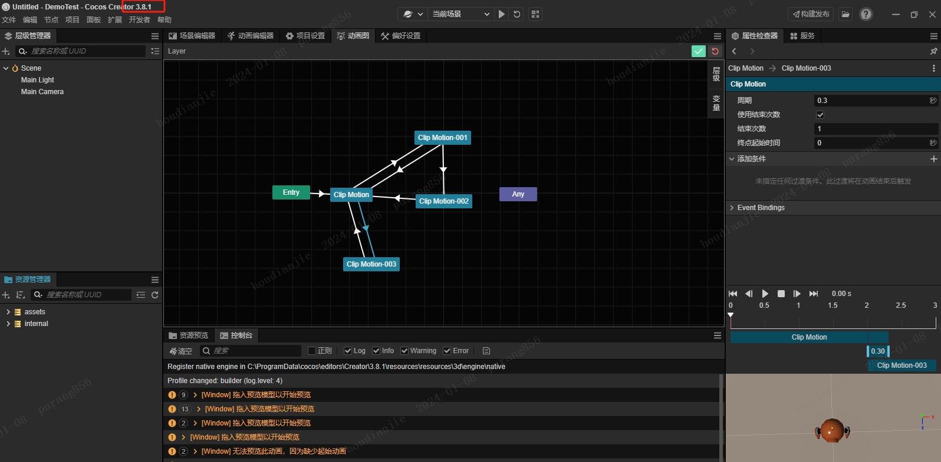
Task: Step back one frame in the preview
Action: click(x=749, y=294)
